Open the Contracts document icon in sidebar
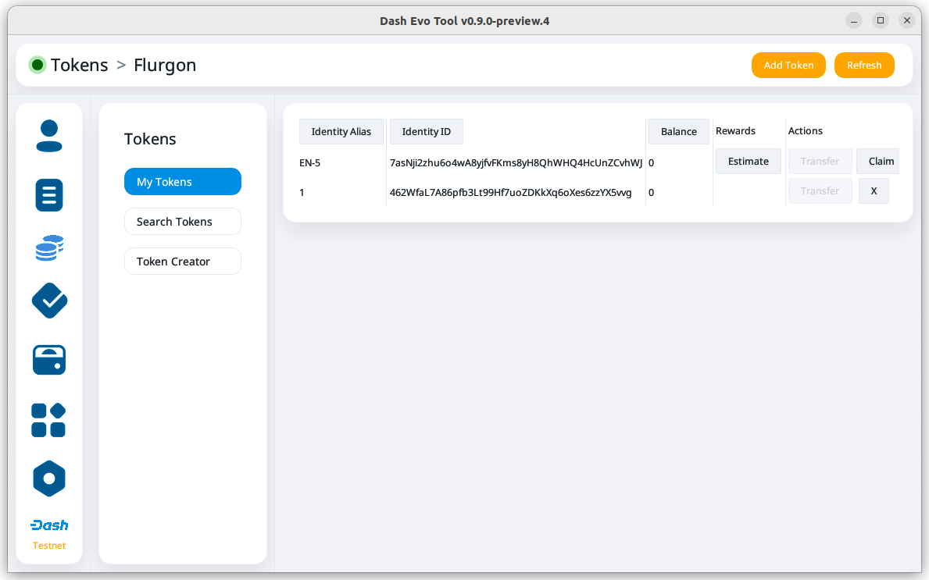The image size is (929, 580). tap(49, 194)
